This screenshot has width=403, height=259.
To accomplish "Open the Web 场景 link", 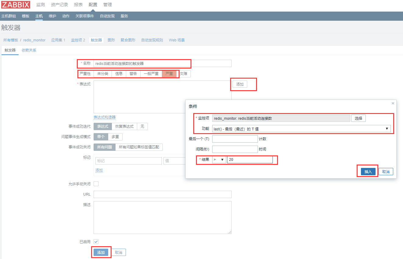I will pyautogui.click(x=177, y=40).
